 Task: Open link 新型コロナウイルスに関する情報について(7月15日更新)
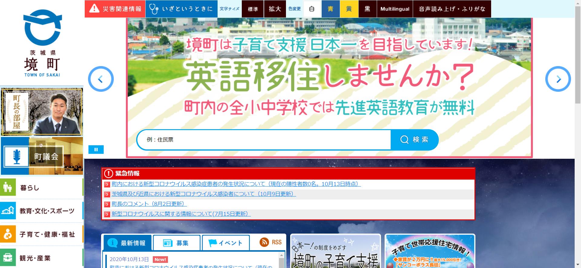[x=181, y=214]
